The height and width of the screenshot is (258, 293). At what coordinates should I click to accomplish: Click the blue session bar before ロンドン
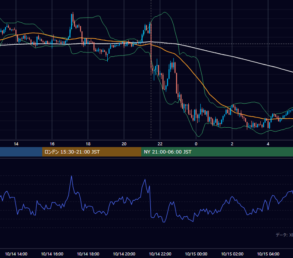(x=21, y=152)
